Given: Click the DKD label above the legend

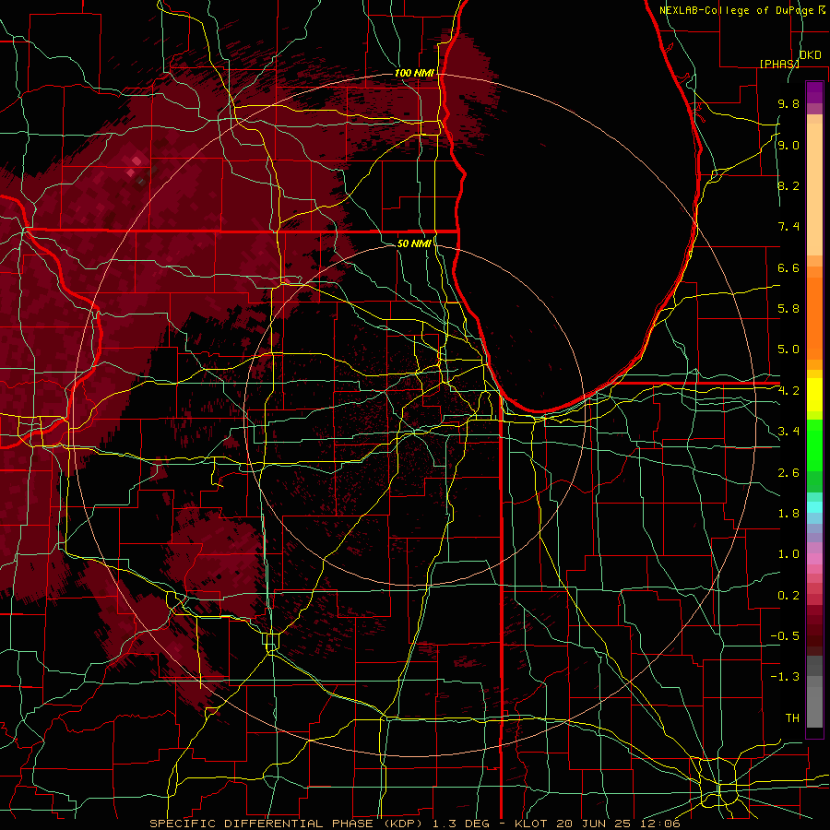Looking at the screenshot, I should point(810,55).
